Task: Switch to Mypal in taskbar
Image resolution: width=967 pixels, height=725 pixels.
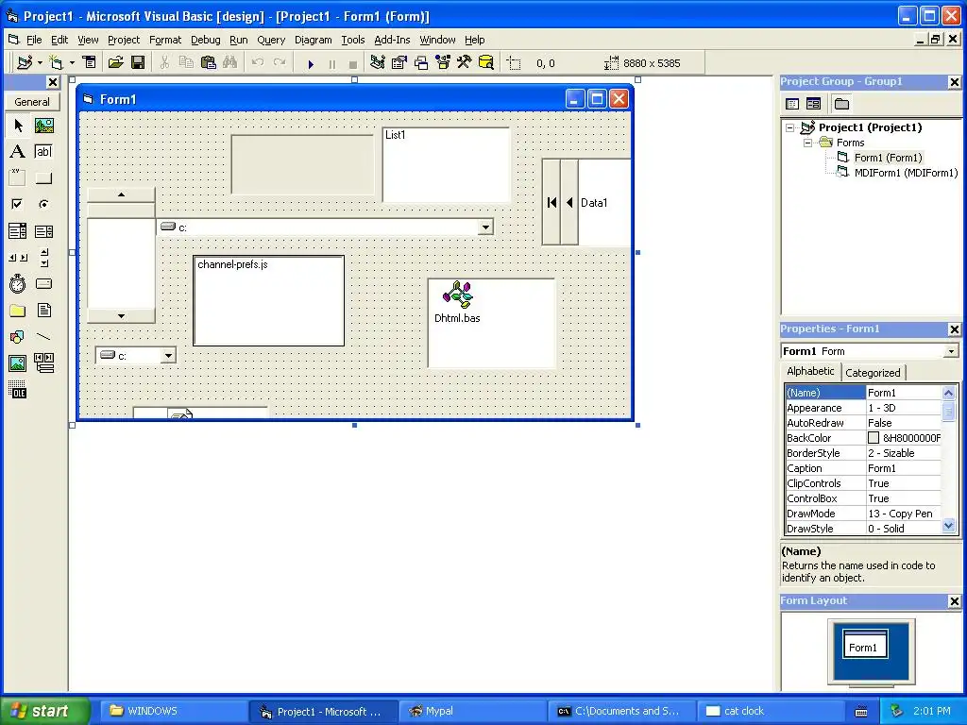Action: [472, 711]
